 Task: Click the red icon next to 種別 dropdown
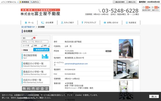pos(34,38)
